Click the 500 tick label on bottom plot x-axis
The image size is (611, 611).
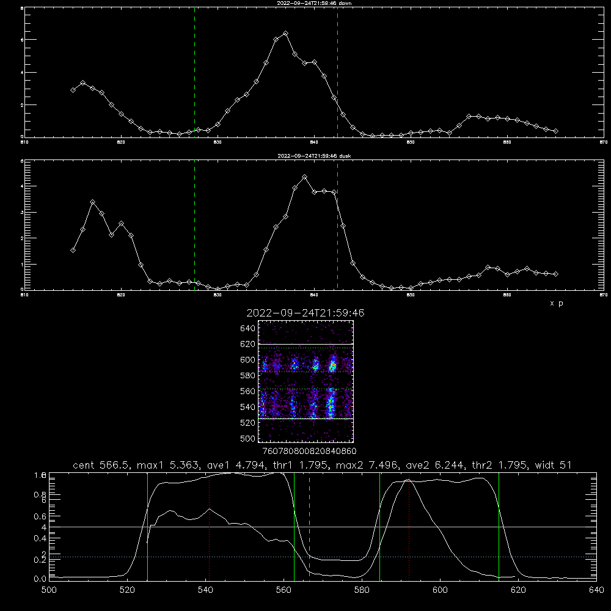[x=49, y=590]
